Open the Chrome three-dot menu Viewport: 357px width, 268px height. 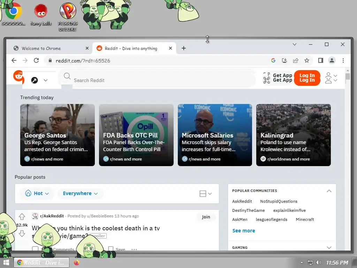(x=343, y=60)
